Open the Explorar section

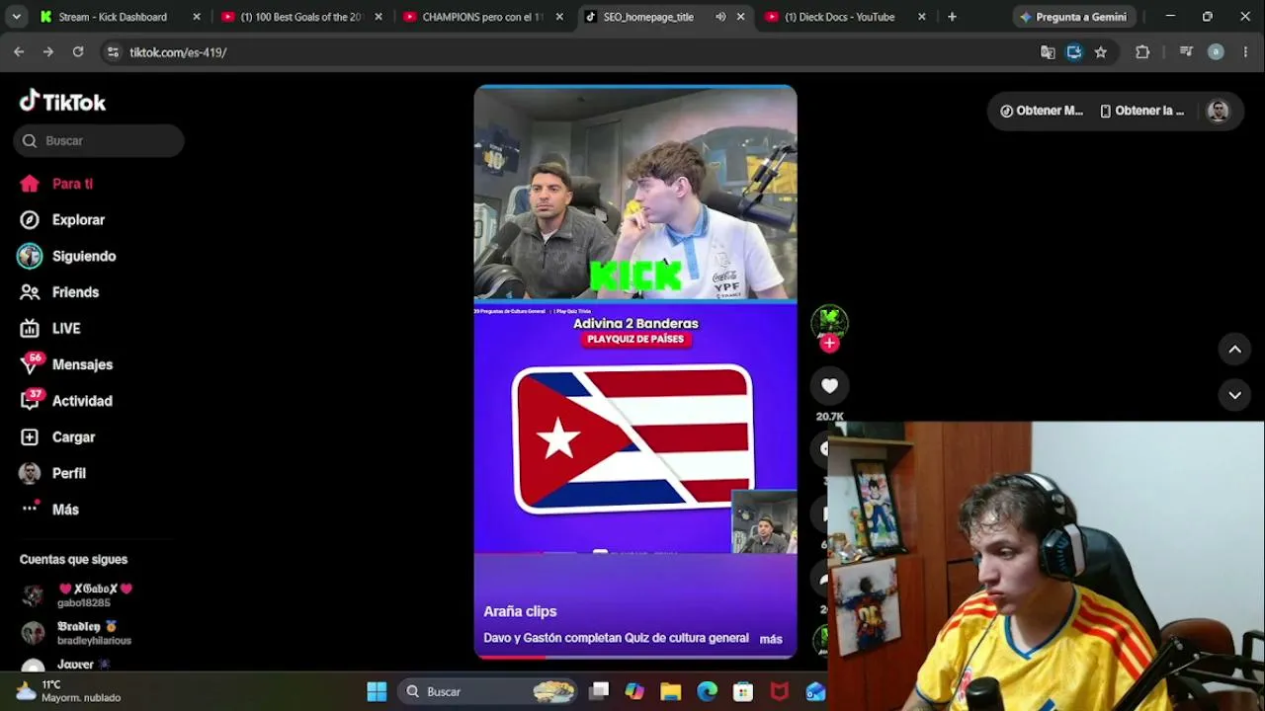coord(61,220)
